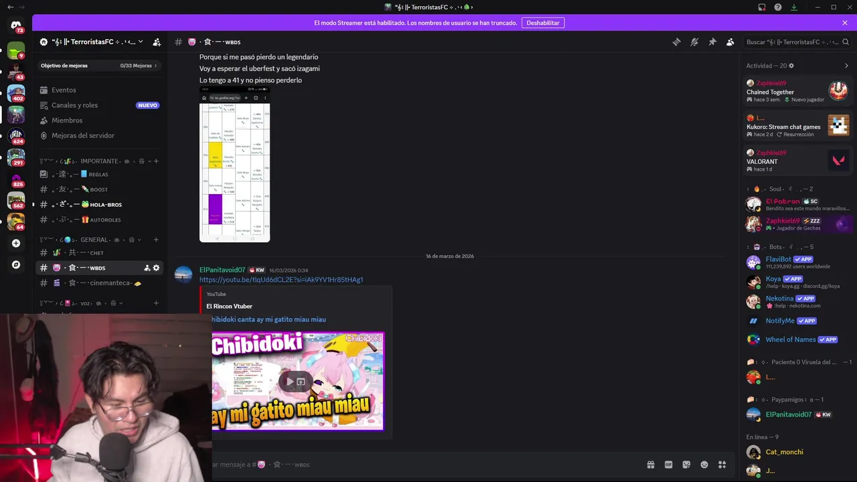Viewport: 857px width, 482px height.
Task: Open the posted phone screenshot image
Action: coord(234,164)
